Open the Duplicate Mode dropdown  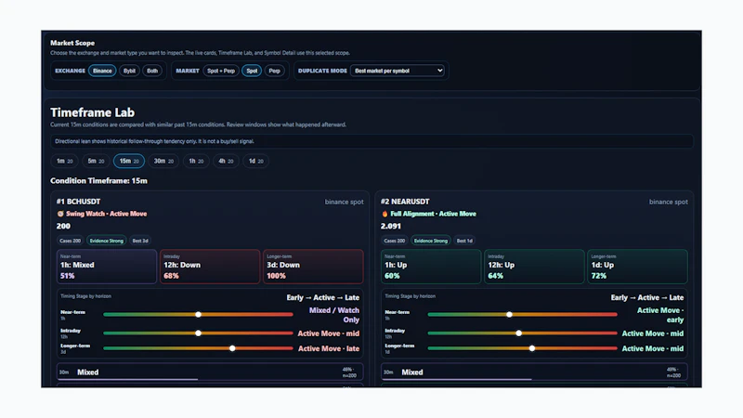398,71
